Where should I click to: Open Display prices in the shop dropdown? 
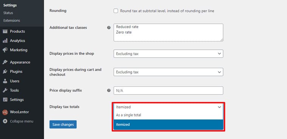168,54
